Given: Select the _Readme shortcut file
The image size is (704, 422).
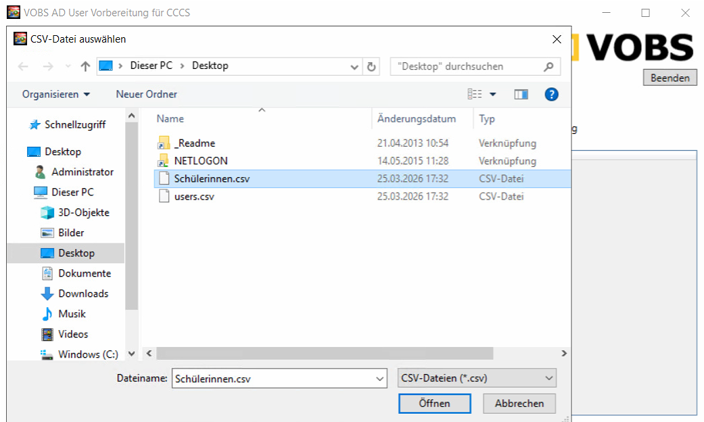Looking at the screenshot, I should [x=195, y=143].
